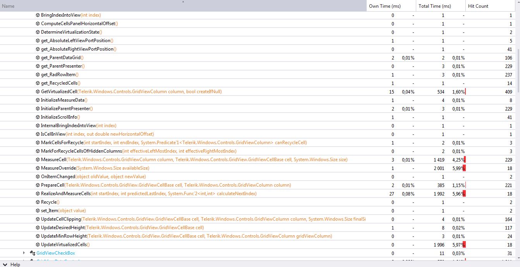Click the method icon beside PrepareCell

38,185
